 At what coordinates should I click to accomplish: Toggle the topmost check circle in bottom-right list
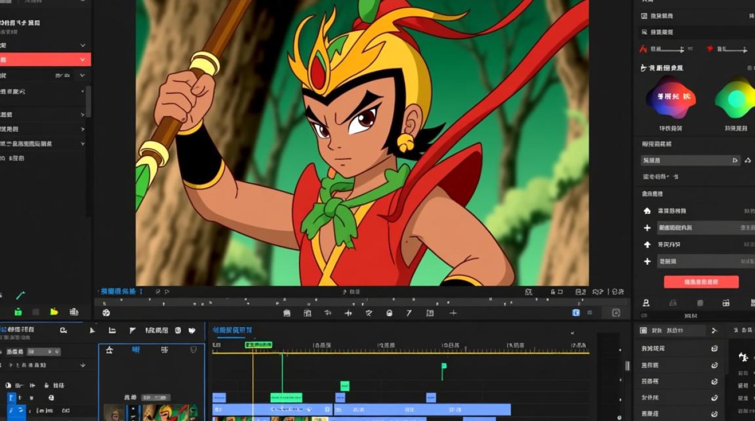click(x=715, y=349)
